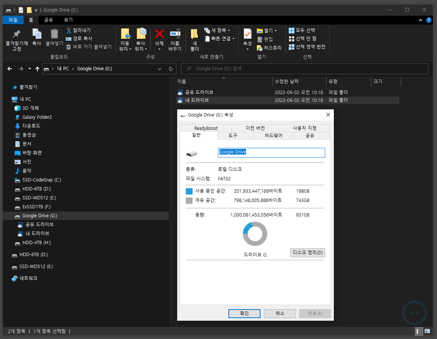Click 확인 button in properties dialog

tap(244, 313)
